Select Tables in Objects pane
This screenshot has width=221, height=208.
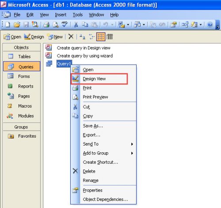[x=22, y=57]
